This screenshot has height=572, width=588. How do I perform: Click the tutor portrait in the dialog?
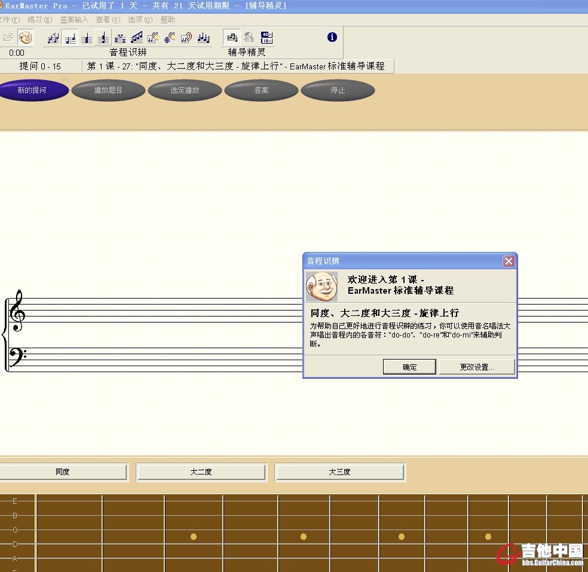321,287
